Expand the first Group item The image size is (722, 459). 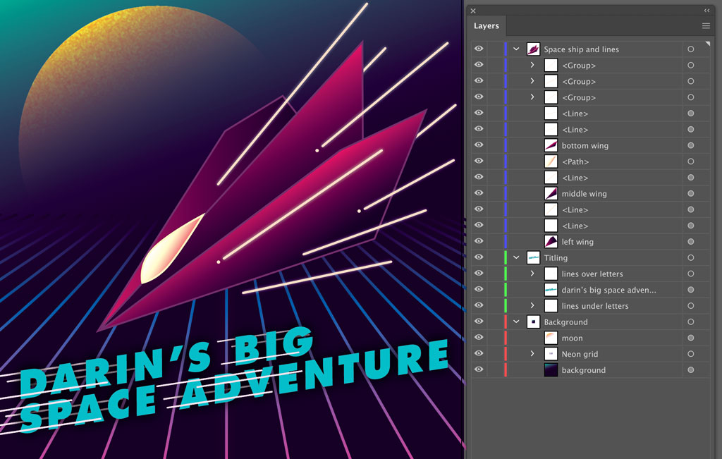[532, 65]
